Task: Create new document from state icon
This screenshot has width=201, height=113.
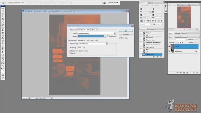Action: click(154, 56)
